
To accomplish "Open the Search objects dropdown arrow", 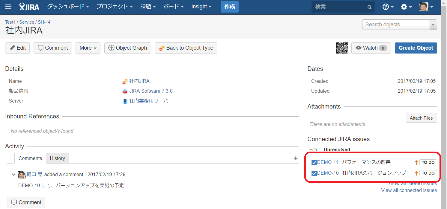I will tap(433, 25).
